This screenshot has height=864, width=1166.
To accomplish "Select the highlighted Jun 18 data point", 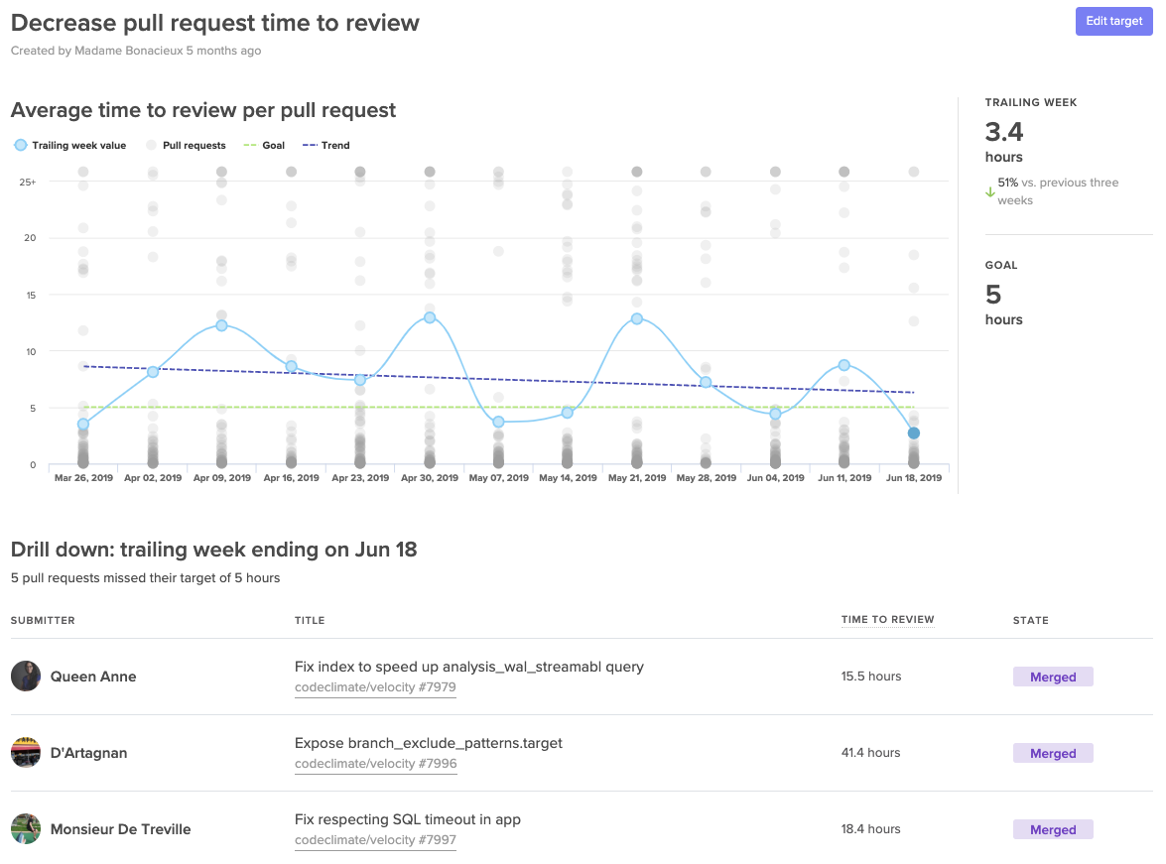I will pos(913,432).
